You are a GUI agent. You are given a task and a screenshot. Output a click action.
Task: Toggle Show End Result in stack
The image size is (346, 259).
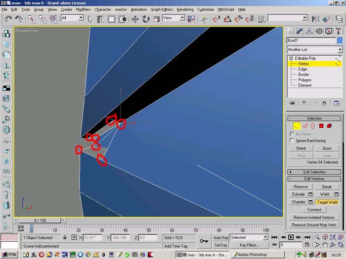(304, 103)
